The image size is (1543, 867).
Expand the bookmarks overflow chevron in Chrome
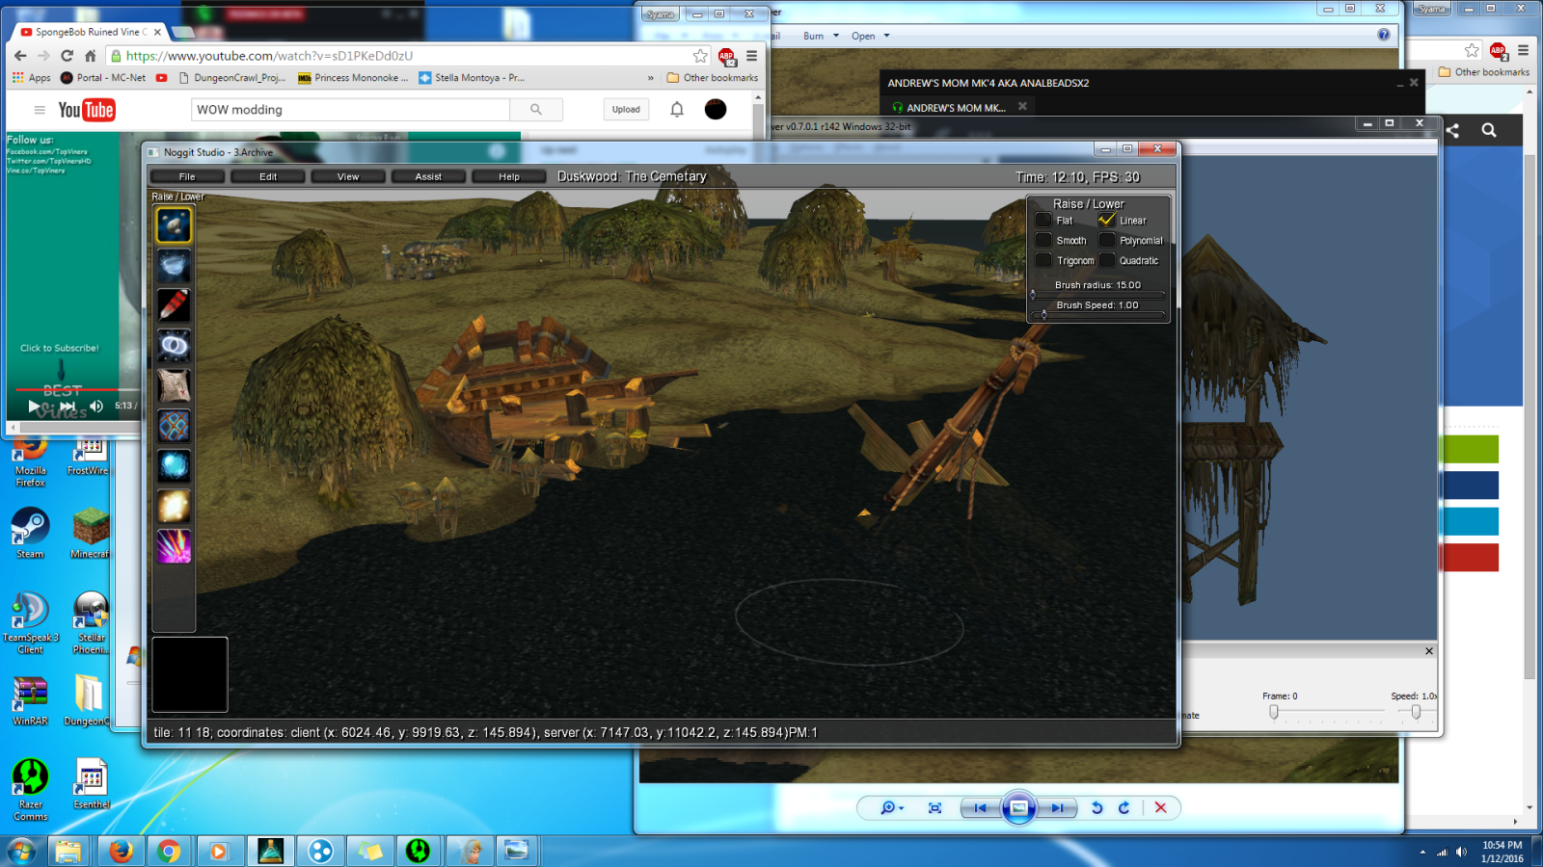(650, 78)
